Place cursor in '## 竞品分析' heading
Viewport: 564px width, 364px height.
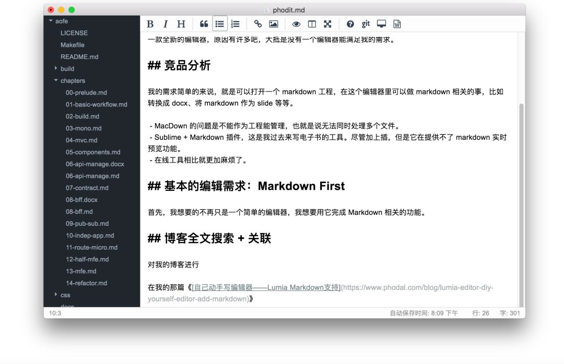click(179, 65)
